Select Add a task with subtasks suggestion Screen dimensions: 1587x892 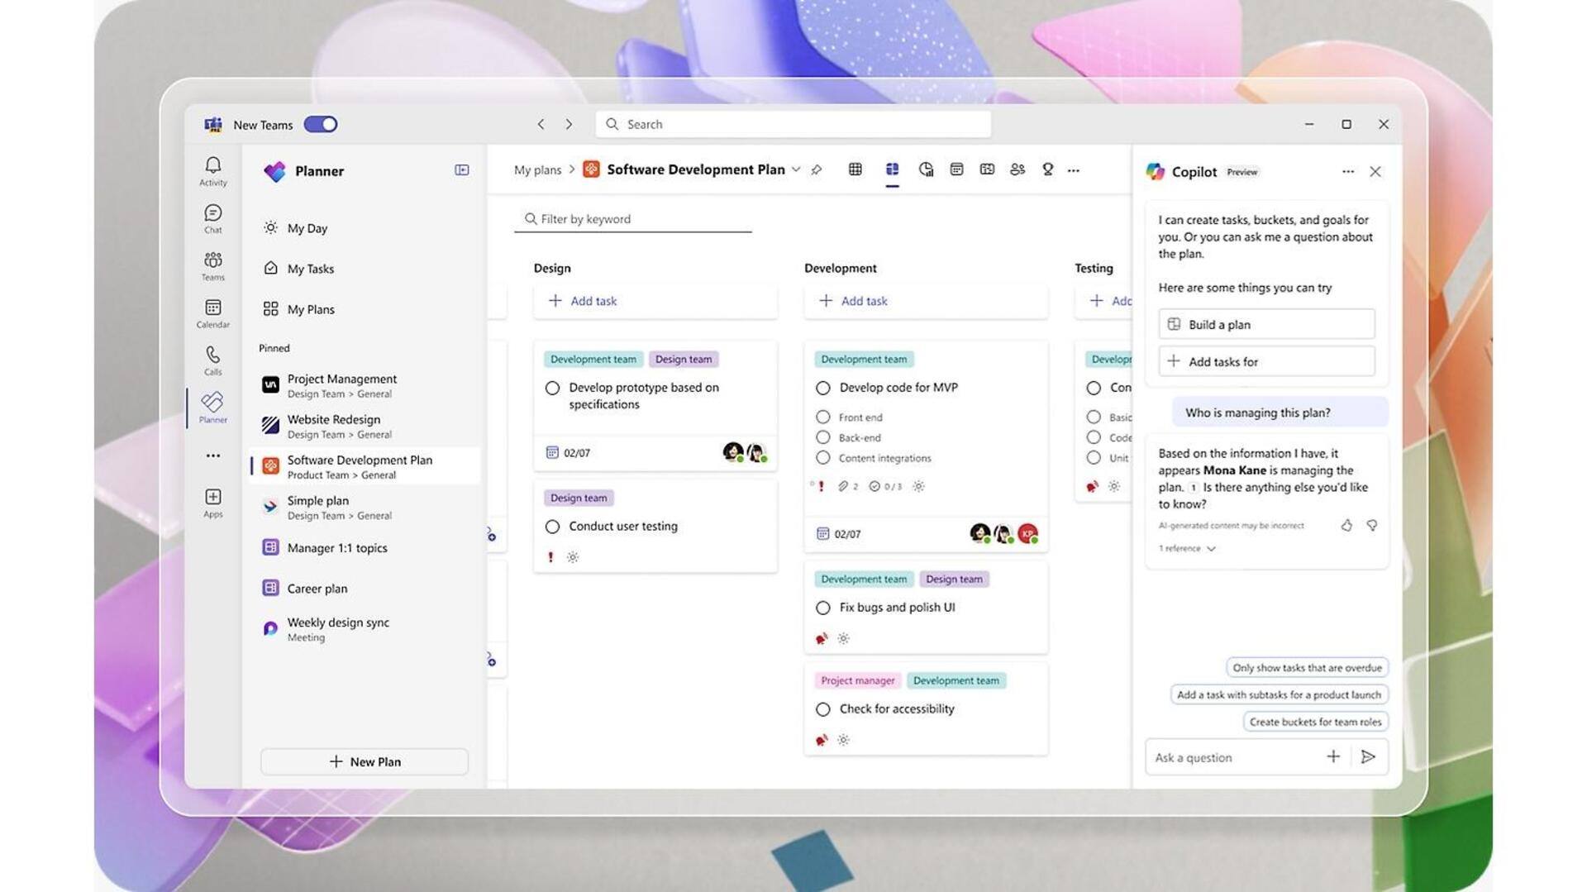coord(1279,694)
